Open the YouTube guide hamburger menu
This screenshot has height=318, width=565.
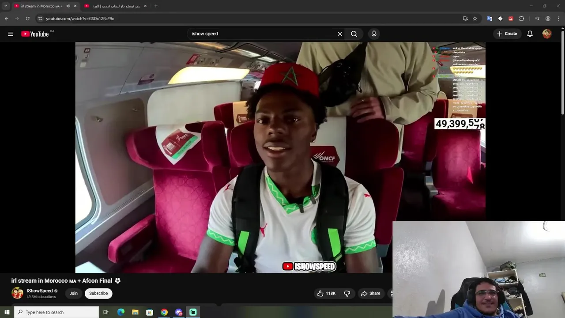(x=11, y=34)
